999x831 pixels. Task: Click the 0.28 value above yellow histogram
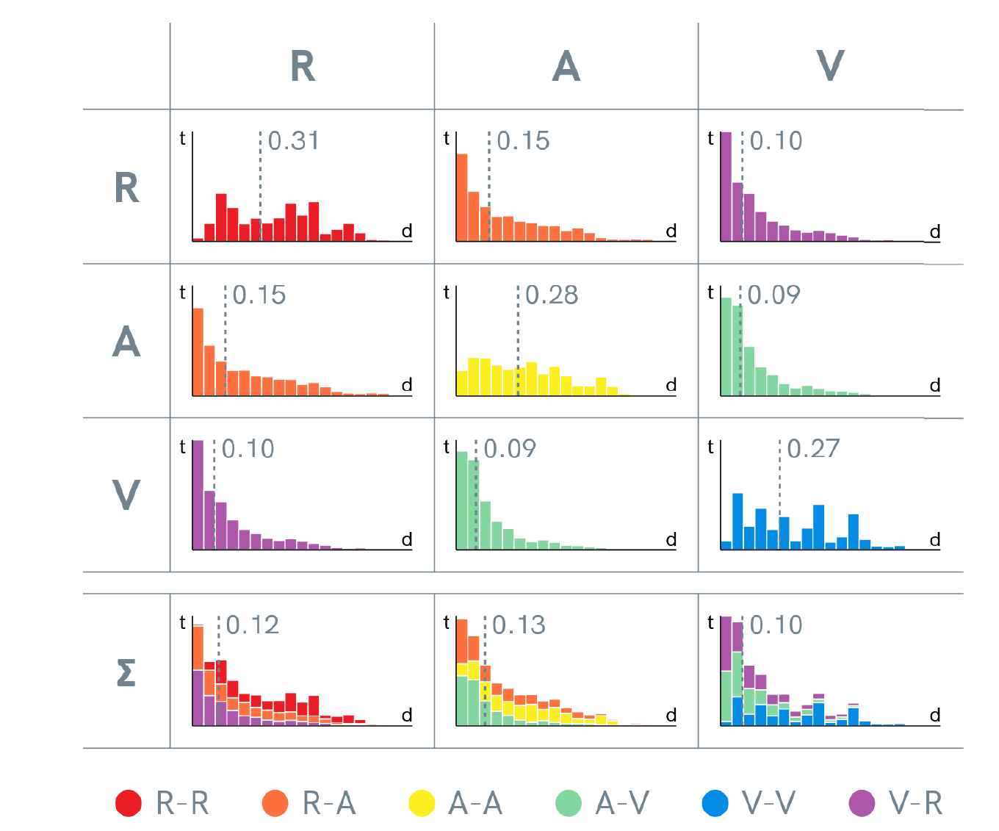[x=552, y=295]
